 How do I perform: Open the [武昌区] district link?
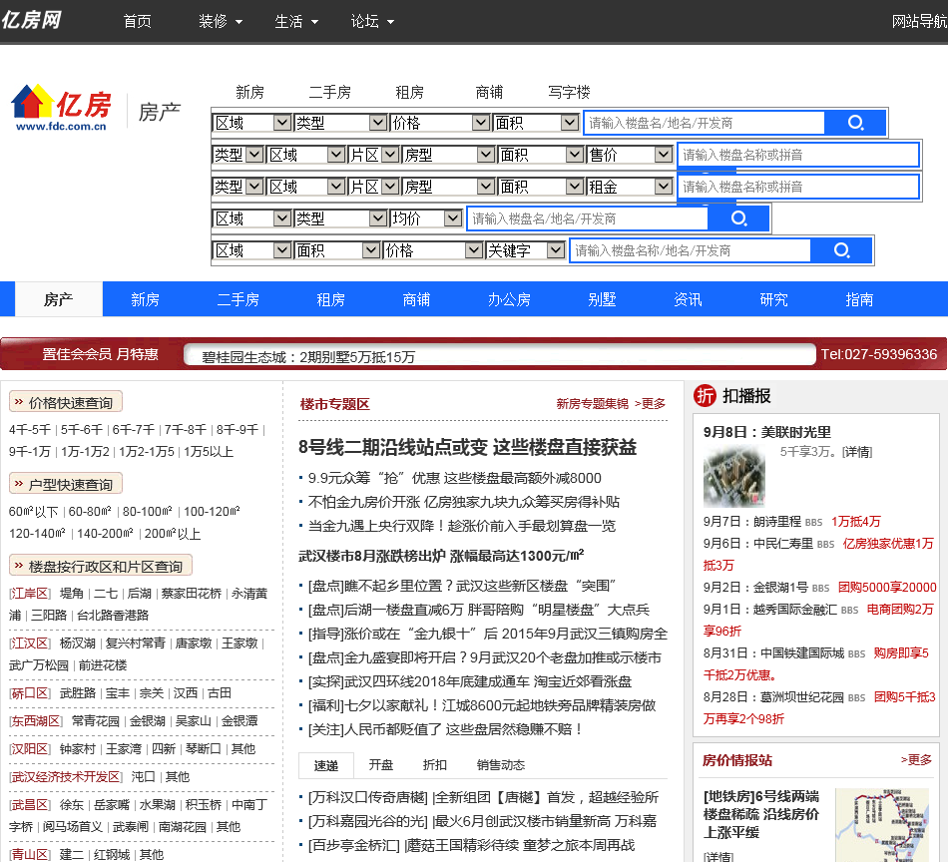[x=30, y=804]
